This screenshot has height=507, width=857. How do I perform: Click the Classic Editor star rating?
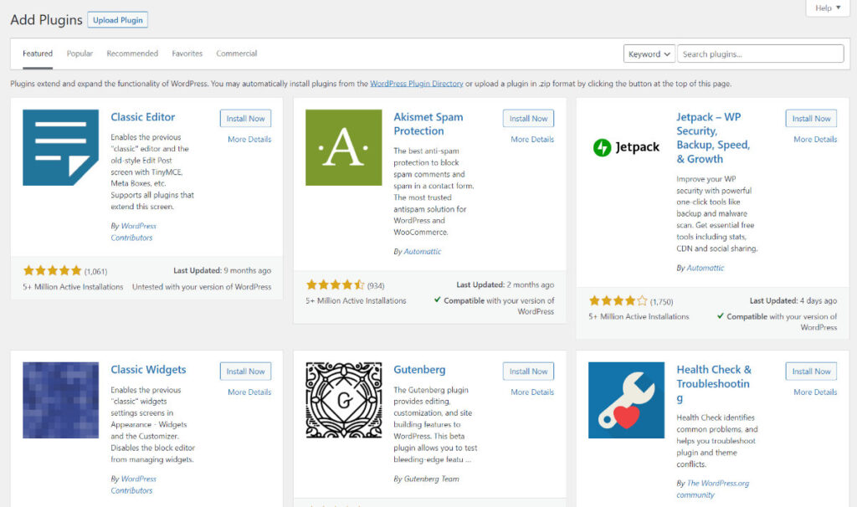click(x=53, y=271)
